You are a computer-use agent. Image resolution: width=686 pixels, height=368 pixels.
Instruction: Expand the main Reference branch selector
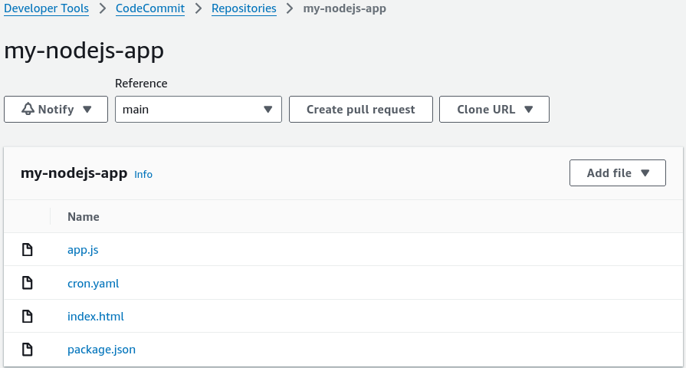point(199,110)
